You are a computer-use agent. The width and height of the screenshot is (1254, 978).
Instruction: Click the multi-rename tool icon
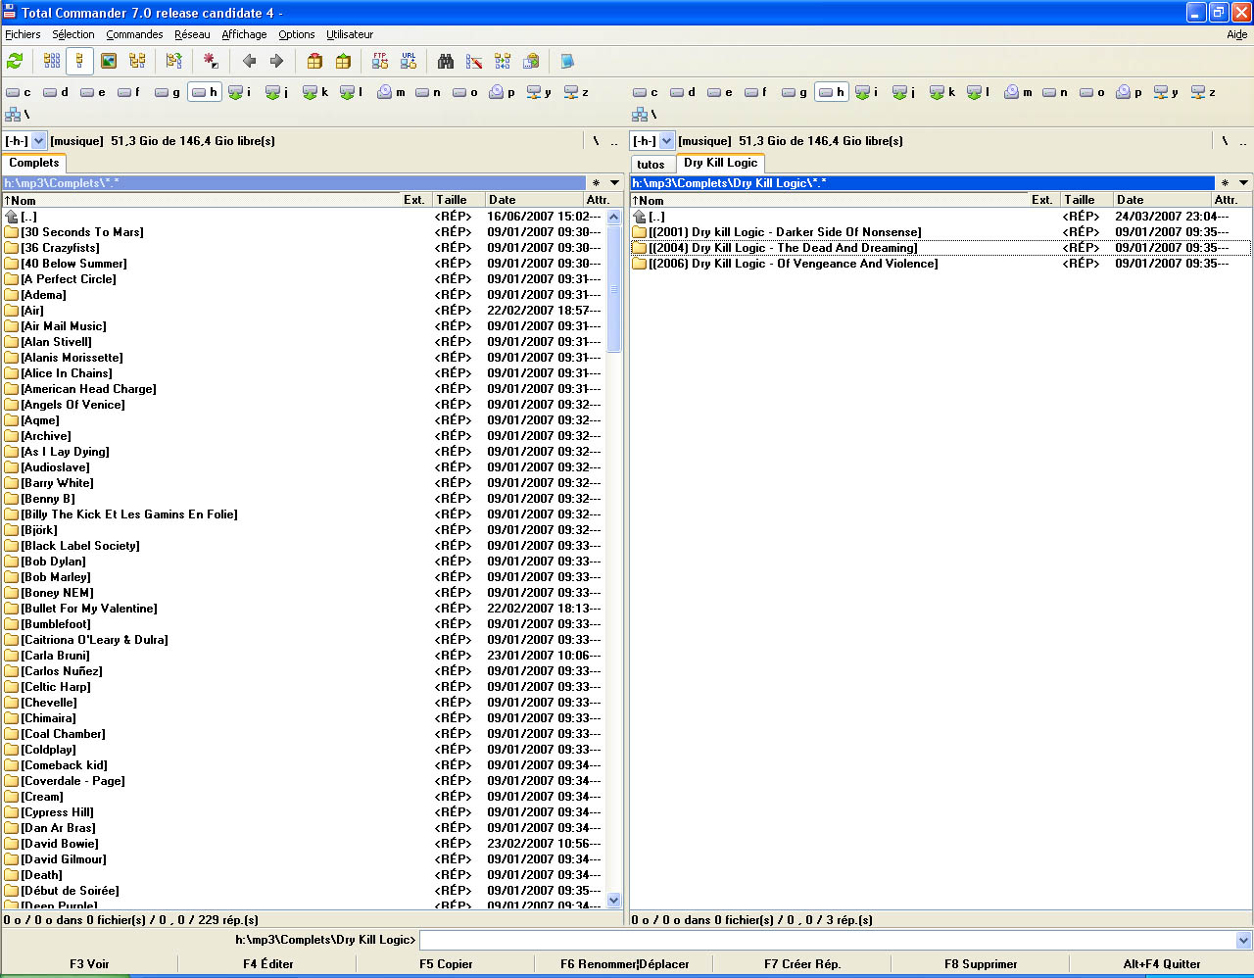pos(474,61)
